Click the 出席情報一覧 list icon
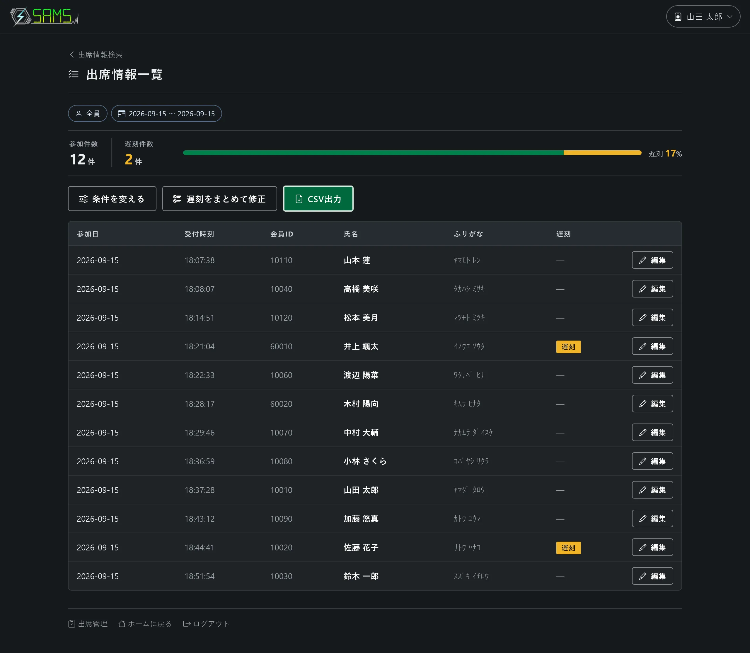Viewport: 750px width, 653px height. click(74, 74)
